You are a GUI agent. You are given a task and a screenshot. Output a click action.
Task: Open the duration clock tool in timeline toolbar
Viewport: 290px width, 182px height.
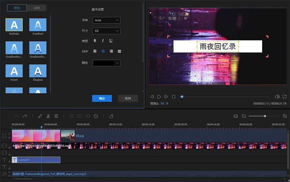(96, 116)
